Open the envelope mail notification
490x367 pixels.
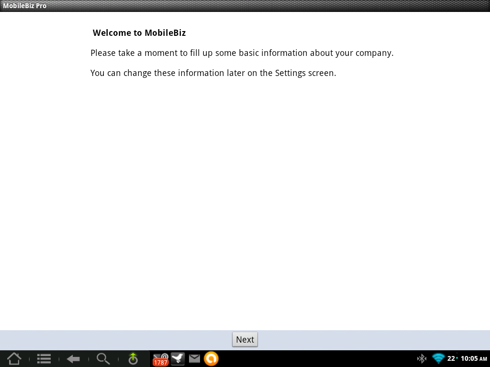point(194,358)
